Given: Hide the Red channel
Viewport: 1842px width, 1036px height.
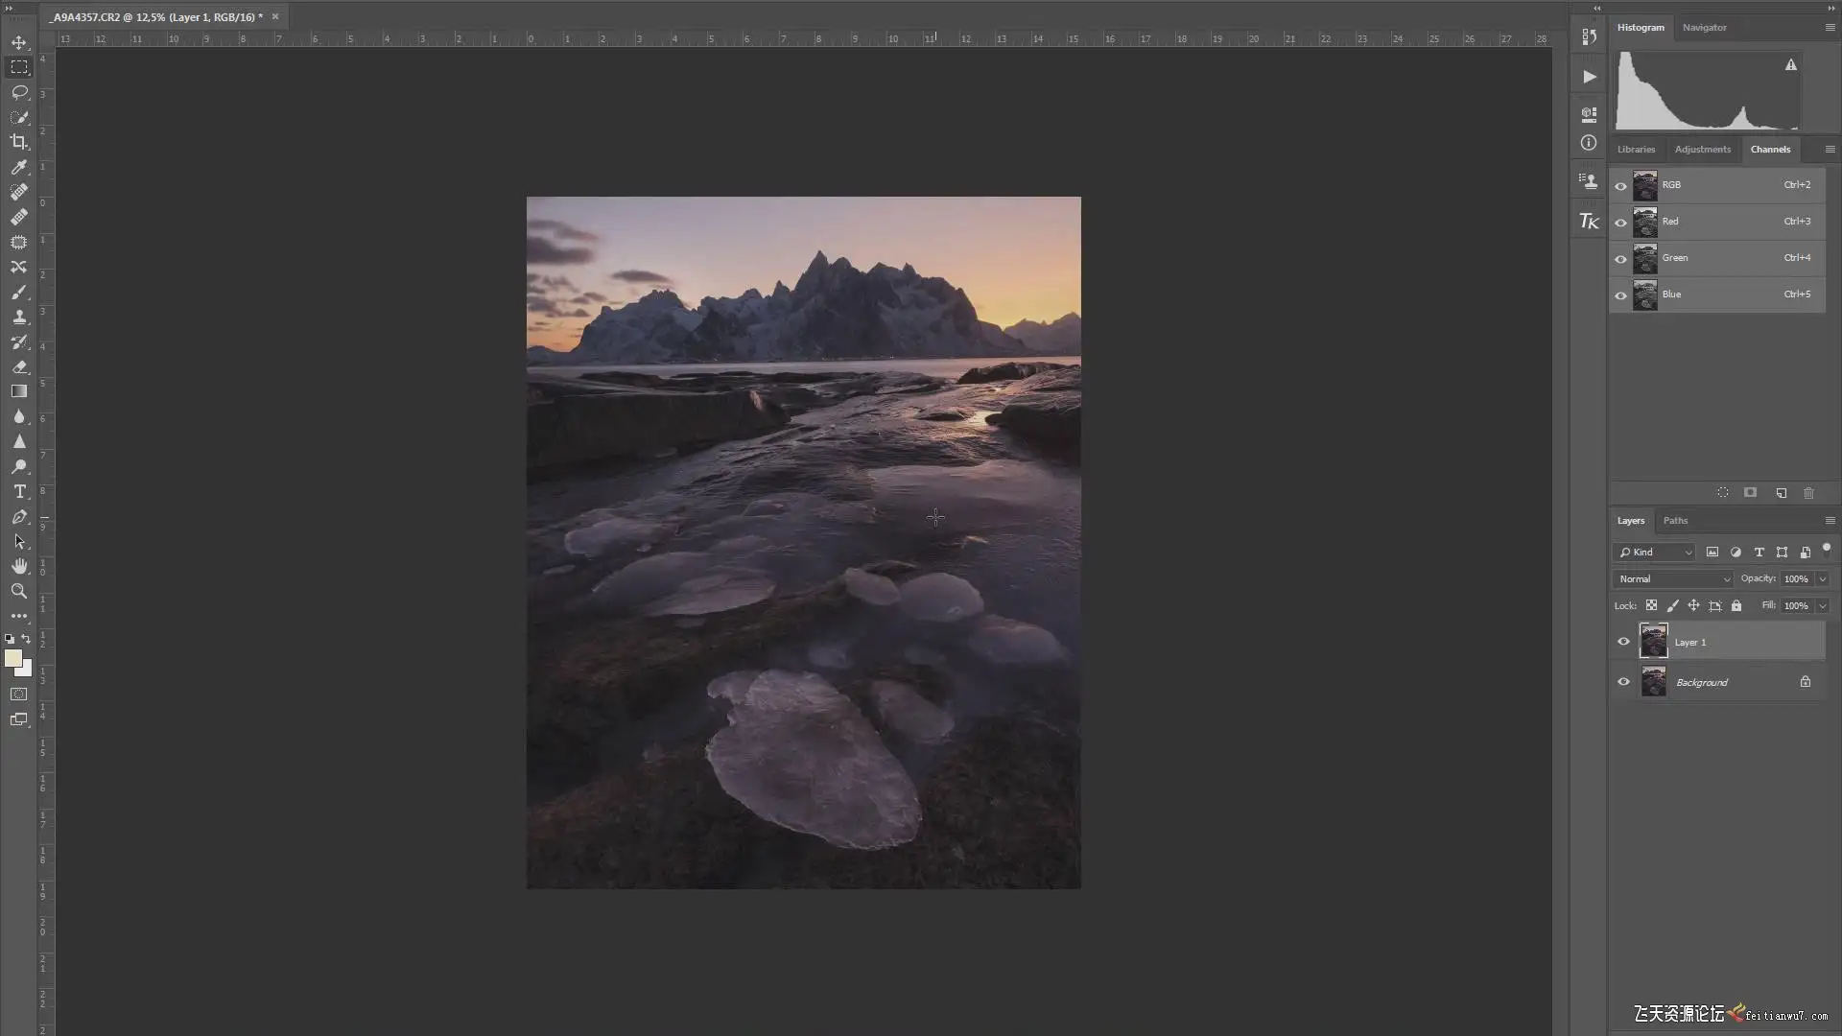Looking at the screenshot, I should [x=1620, y=222].
